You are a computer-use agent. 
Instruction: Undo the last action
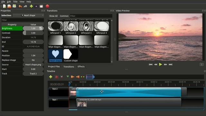[20, 6]
